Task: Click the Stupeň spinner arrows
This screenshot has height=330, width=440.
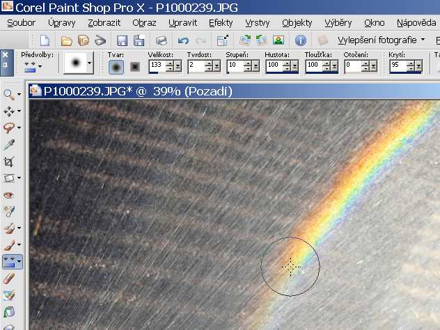Action: [248, 66]
